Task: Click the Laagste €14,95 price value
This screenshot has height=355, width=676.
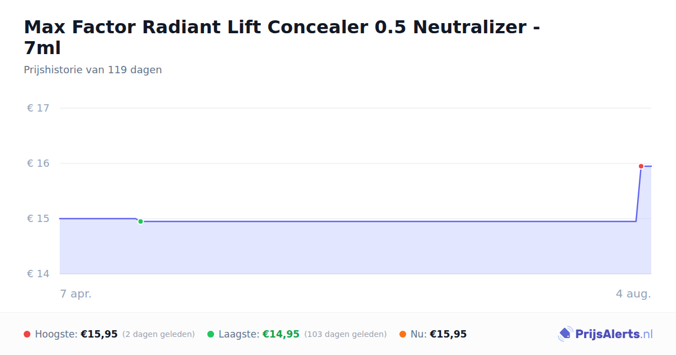Action: pos(281,334)
